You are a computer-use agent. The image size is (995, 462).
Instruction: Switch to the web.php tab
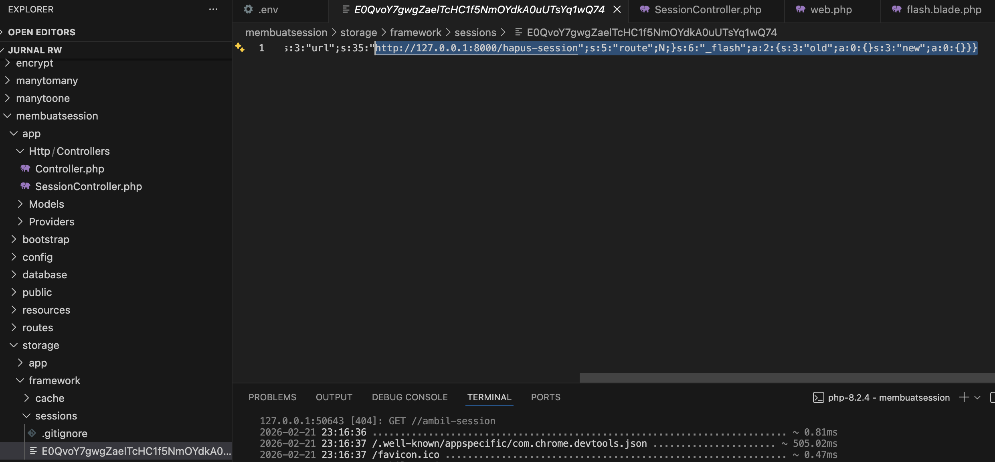pyautogui.click(x=831, y=10)
